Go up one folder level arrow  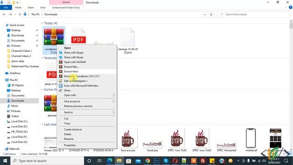pyautogui.click(x=20, y=14)
